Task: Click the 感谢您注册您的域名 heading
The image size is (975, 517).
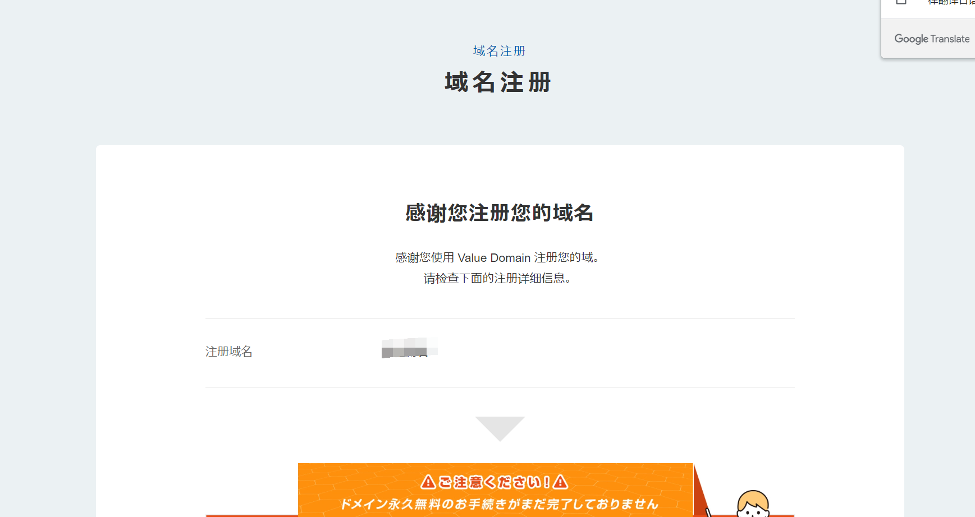Action: [x=499, y=213]
